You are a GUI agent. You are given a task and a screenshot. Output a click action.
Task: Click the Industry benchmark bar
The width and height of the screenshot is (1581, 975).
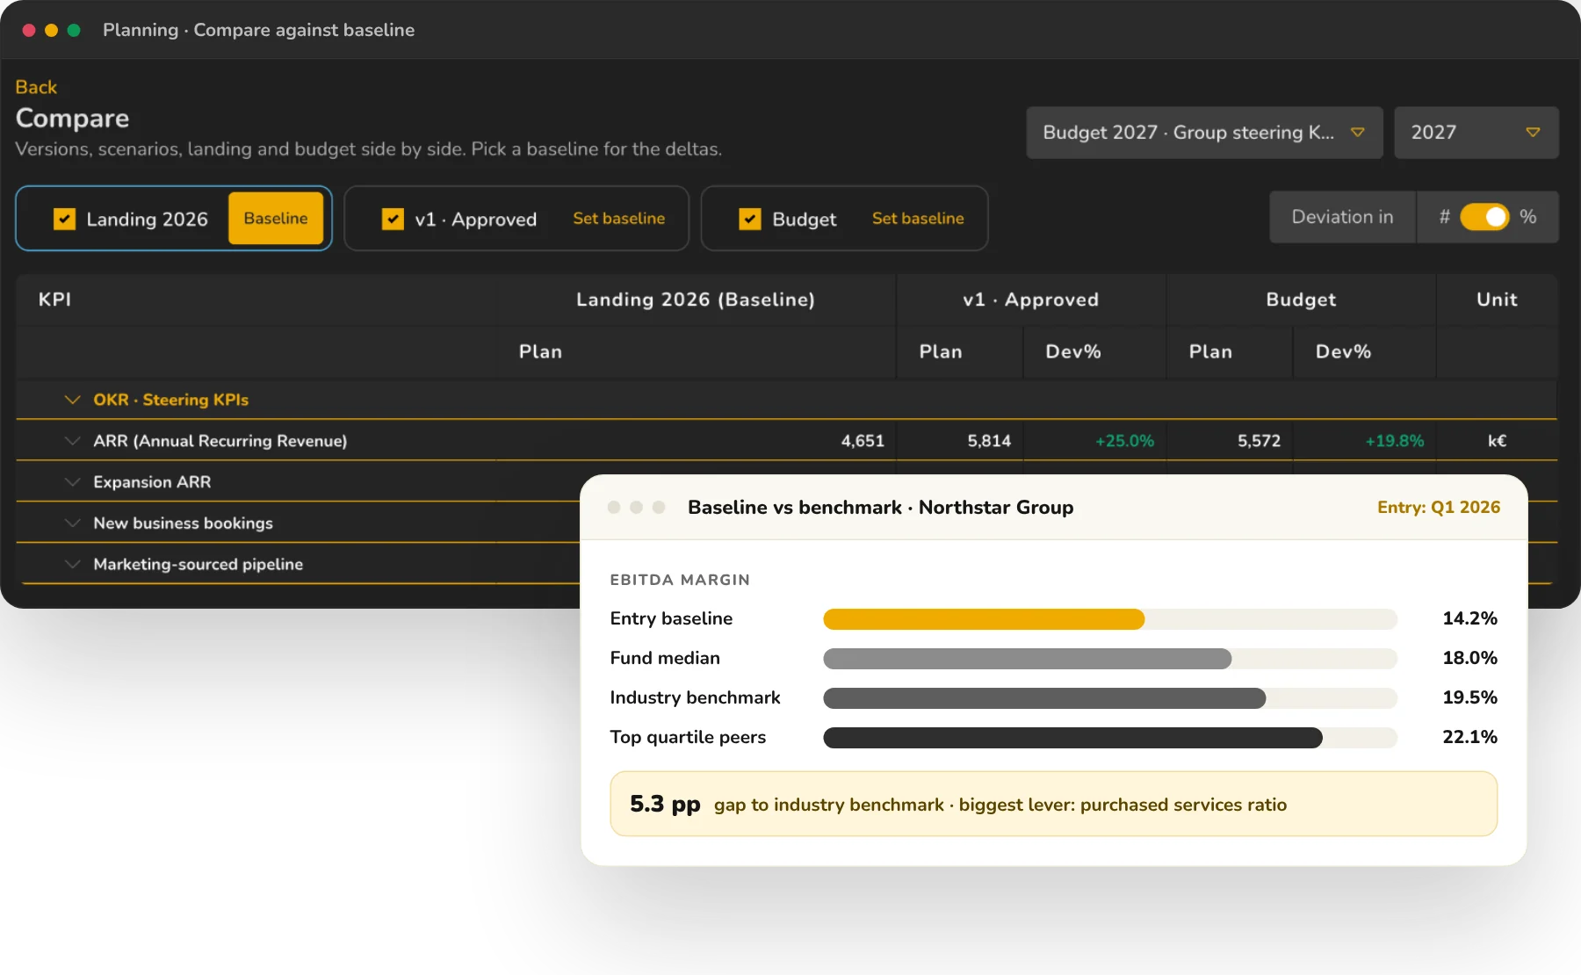click(x=1044, y=698)
